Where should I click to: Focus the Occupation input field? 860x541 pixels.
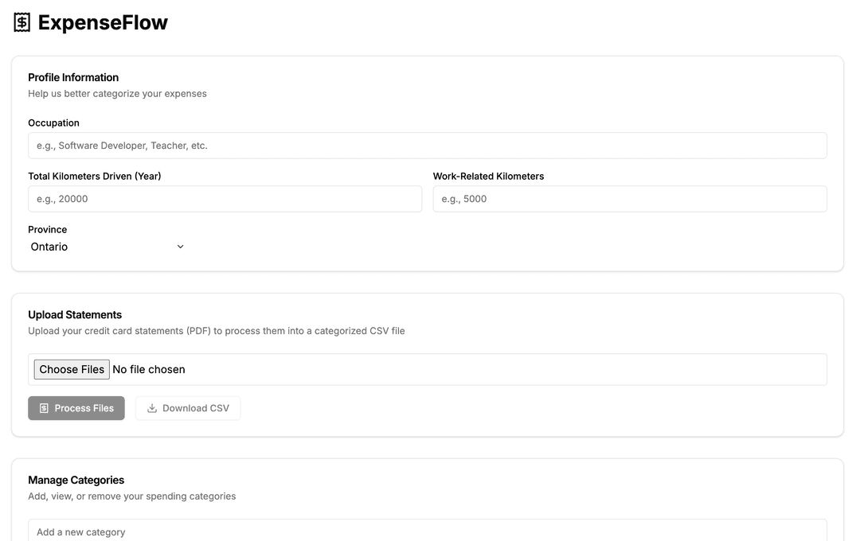[x=428, y=146]
